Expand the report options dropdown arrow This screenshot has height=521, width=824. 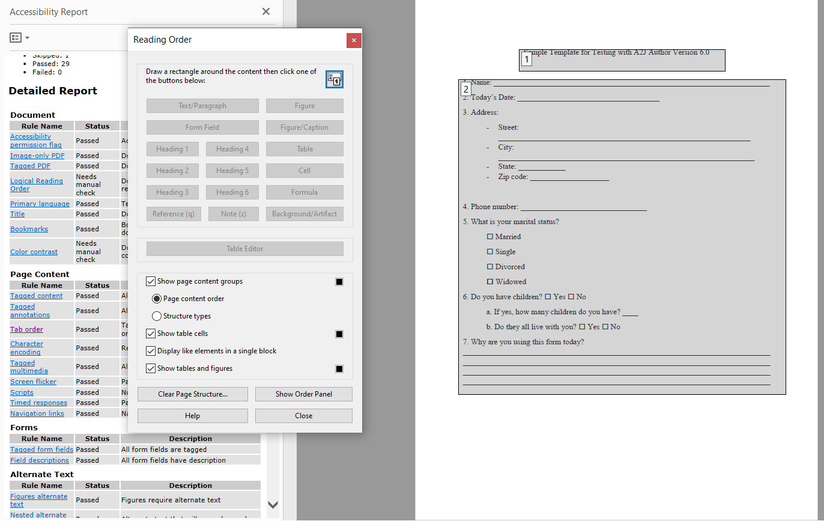27,38
